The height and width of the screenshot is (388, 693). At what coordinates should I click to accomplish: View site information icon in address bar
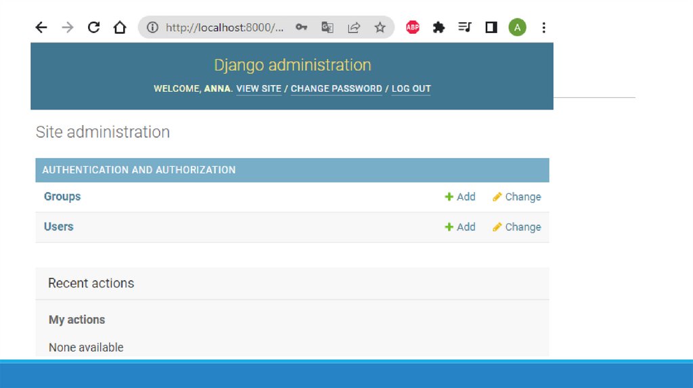[152, 27]
